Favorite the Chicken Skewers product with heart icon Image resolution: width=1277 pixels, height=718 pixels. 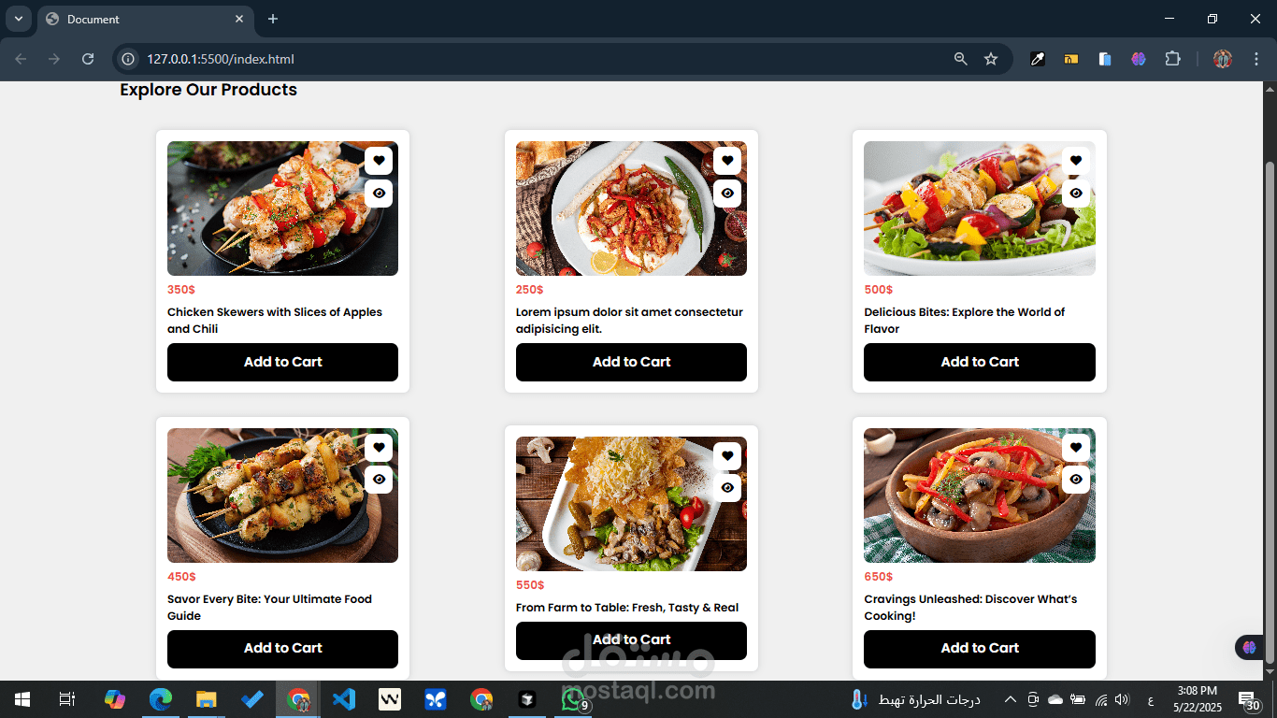(379, 161)
